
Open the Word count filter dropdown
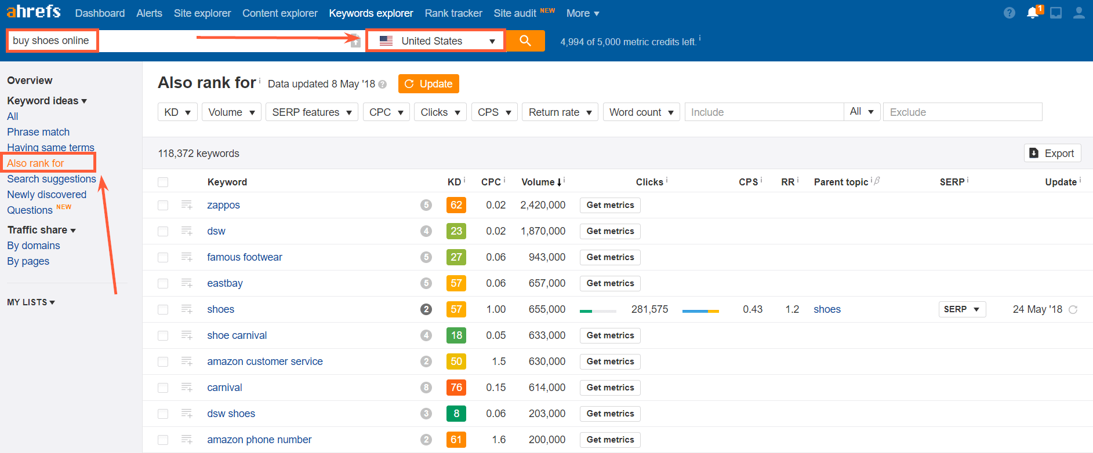(641, 112)
